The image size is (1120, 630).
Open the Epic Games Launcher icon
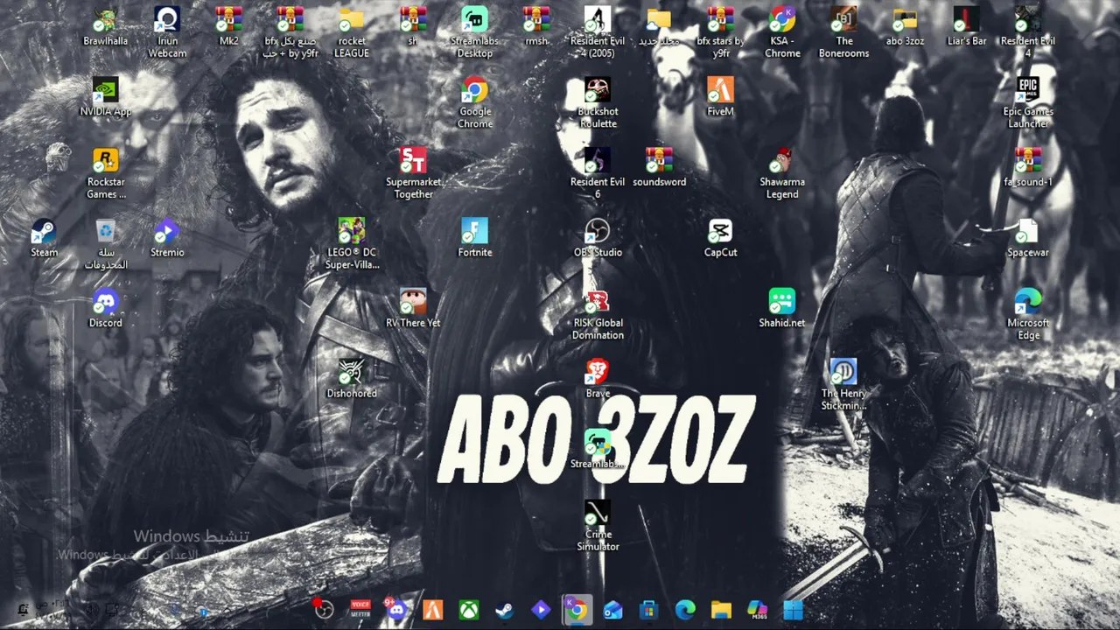click(x=1028, y=102)
